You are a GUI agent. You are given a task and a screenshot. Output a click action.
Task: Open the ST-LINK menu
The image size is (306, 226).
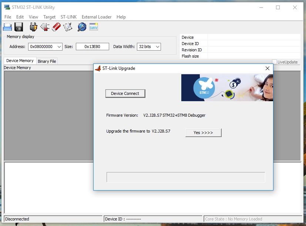pyautogui.click(x=68, y=17)
